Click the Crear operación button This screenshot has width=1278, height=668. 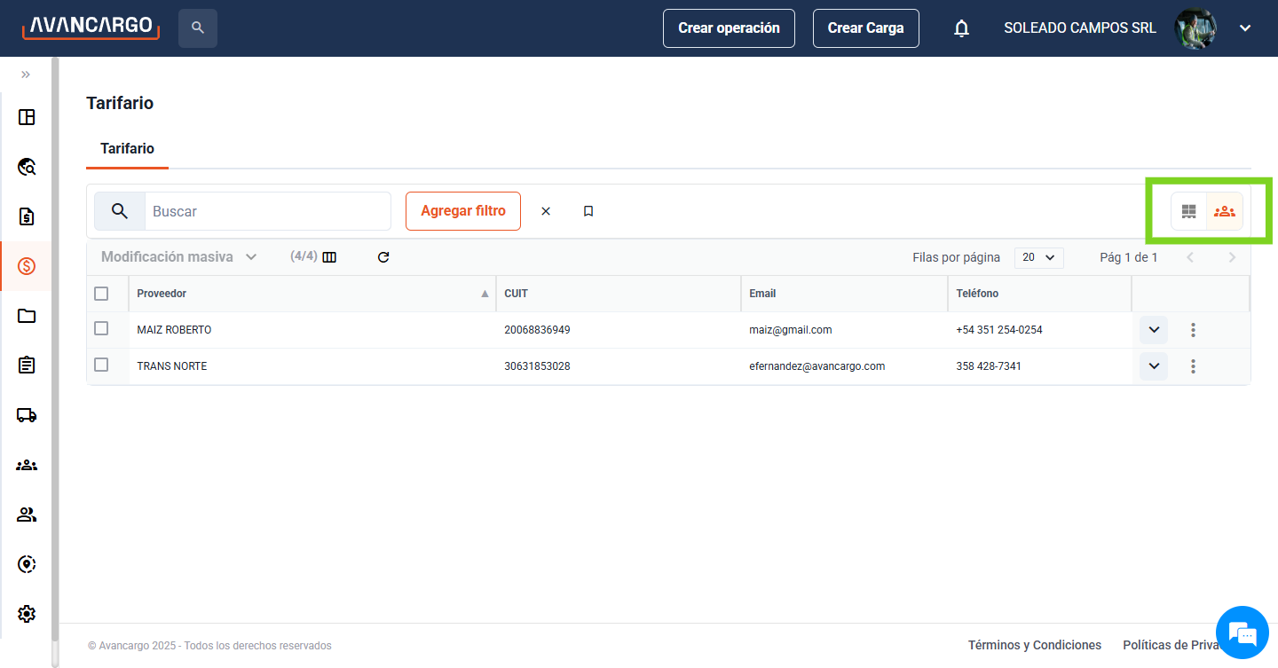point(729,28)
